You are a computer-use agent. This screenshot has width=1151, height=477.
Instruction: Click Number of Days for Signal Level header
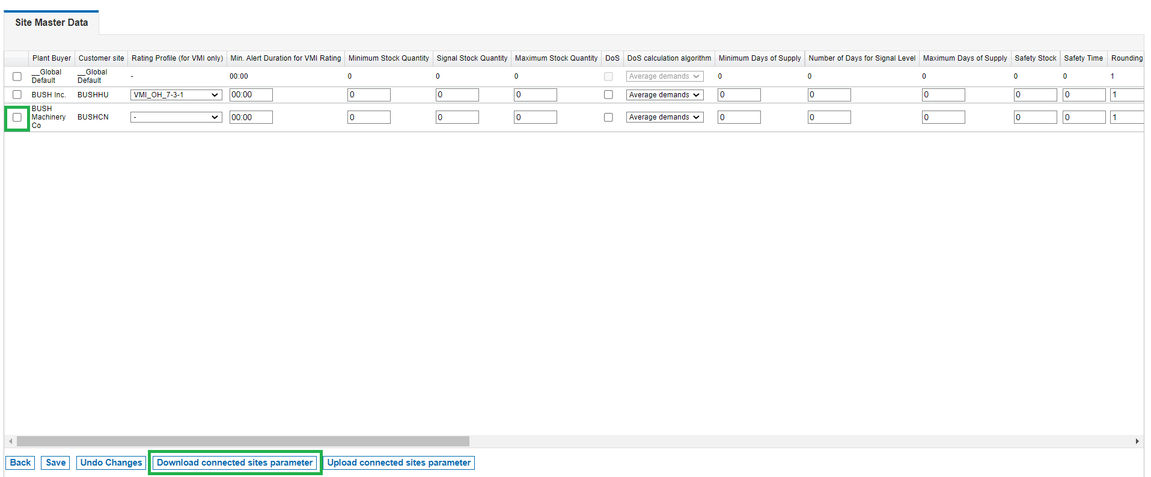pos(862,58)
